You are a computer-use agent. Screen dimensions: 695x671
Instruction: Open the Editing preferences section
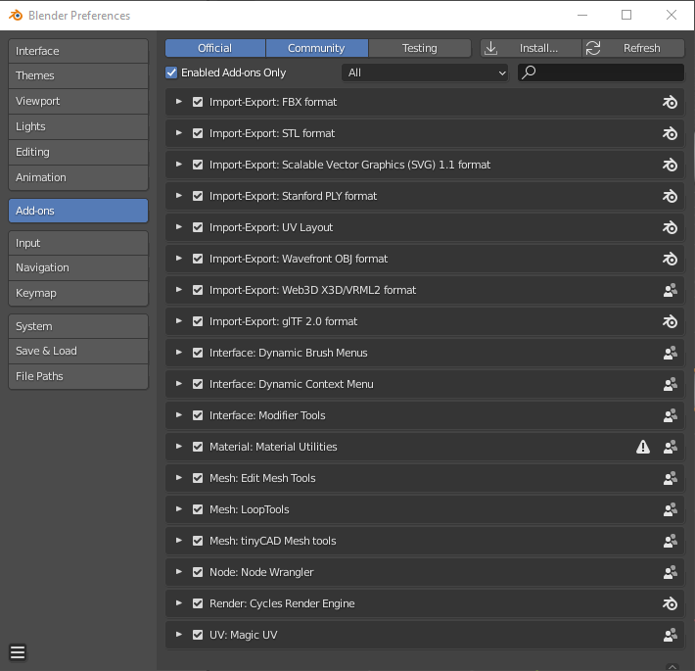(78, 152)
